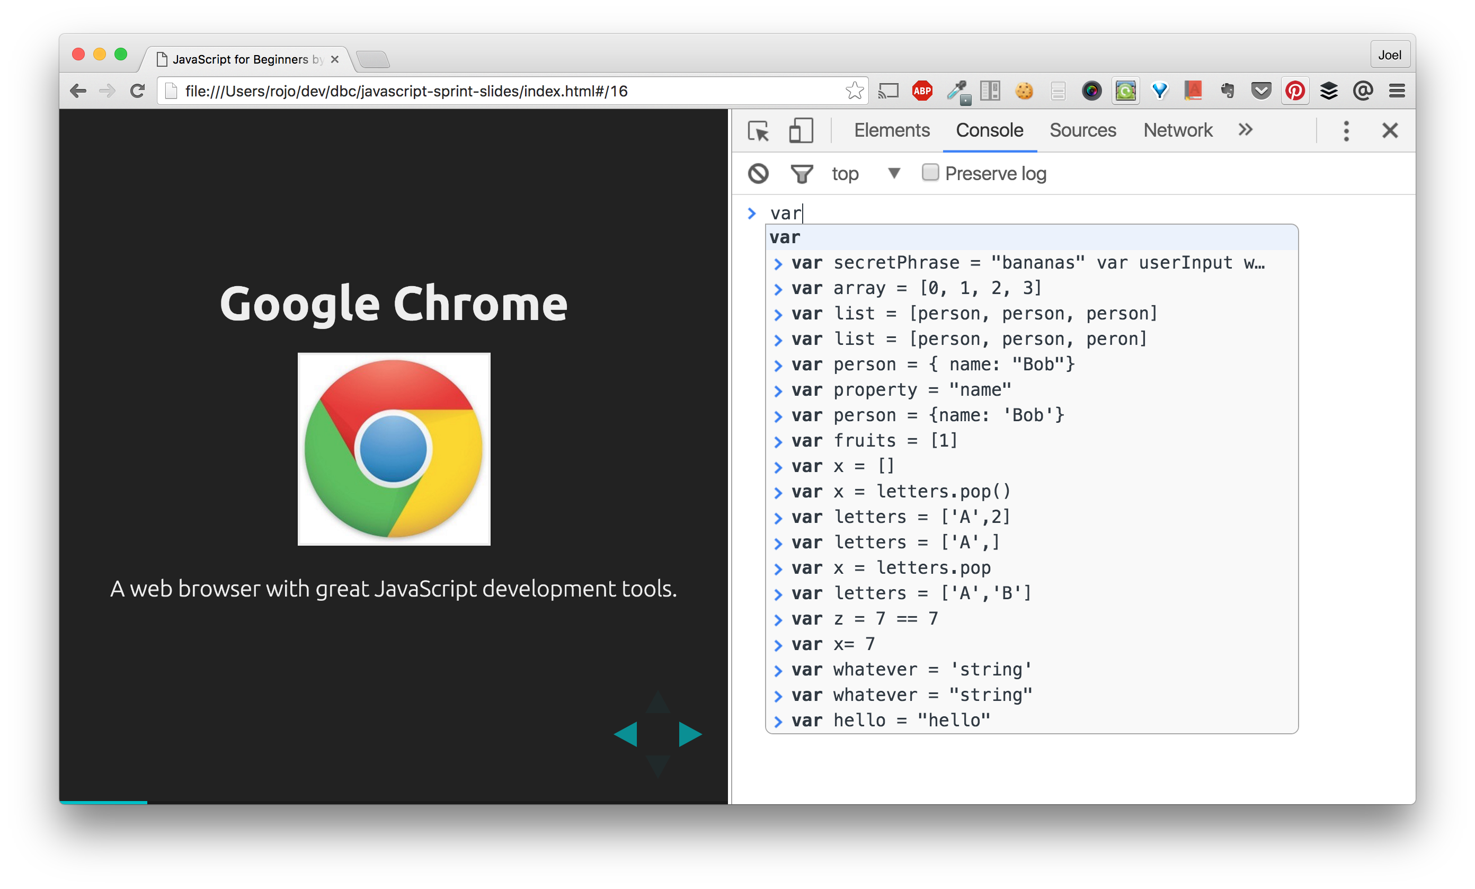Activate the DevTools inspect element tool
Viewport: 1475px width, 889px height.
tap(759, 130)
